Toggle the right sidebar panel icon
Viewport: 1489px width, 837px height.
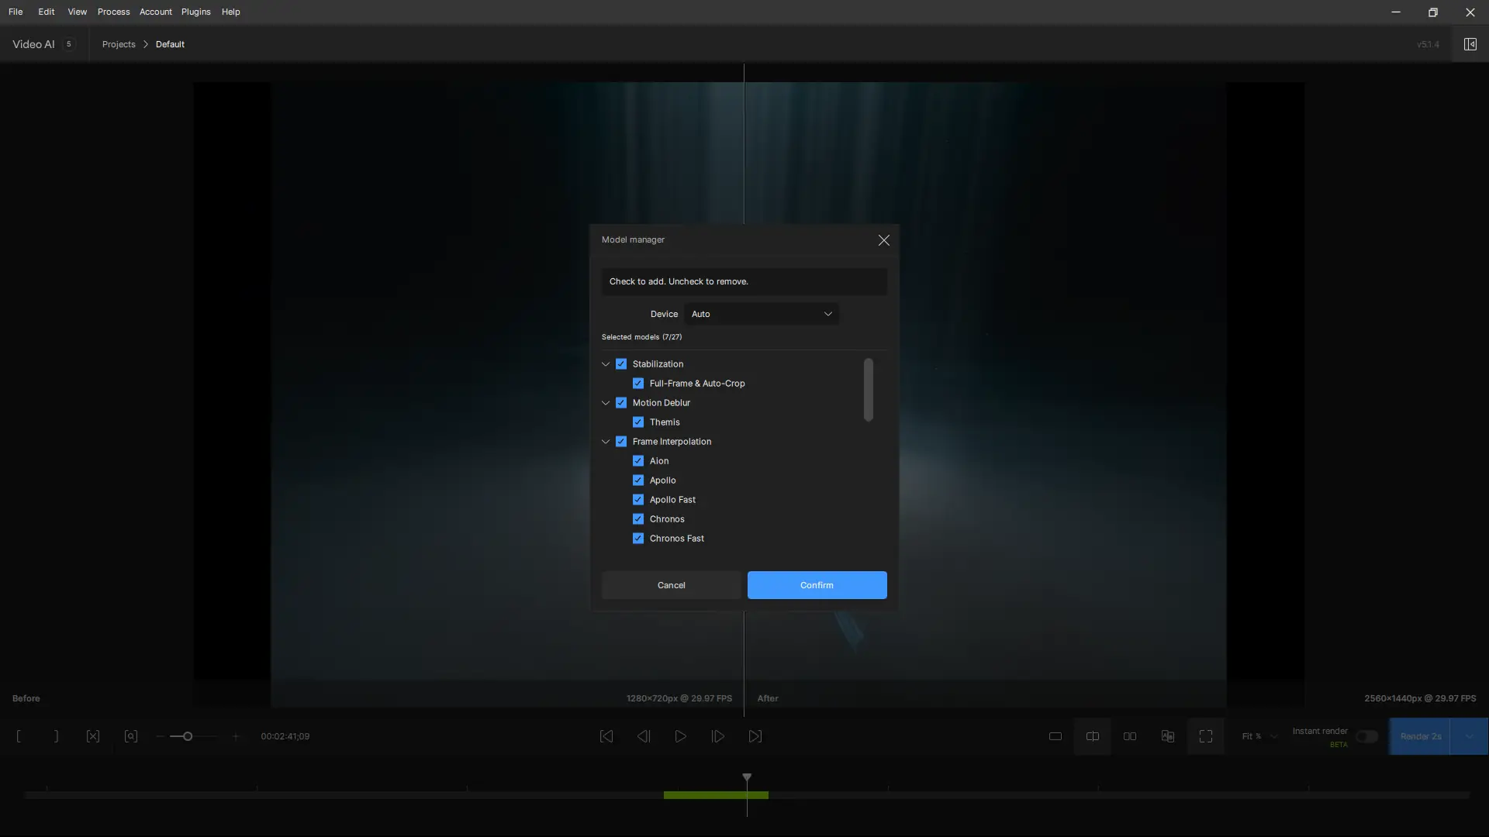coord(1470,44)
